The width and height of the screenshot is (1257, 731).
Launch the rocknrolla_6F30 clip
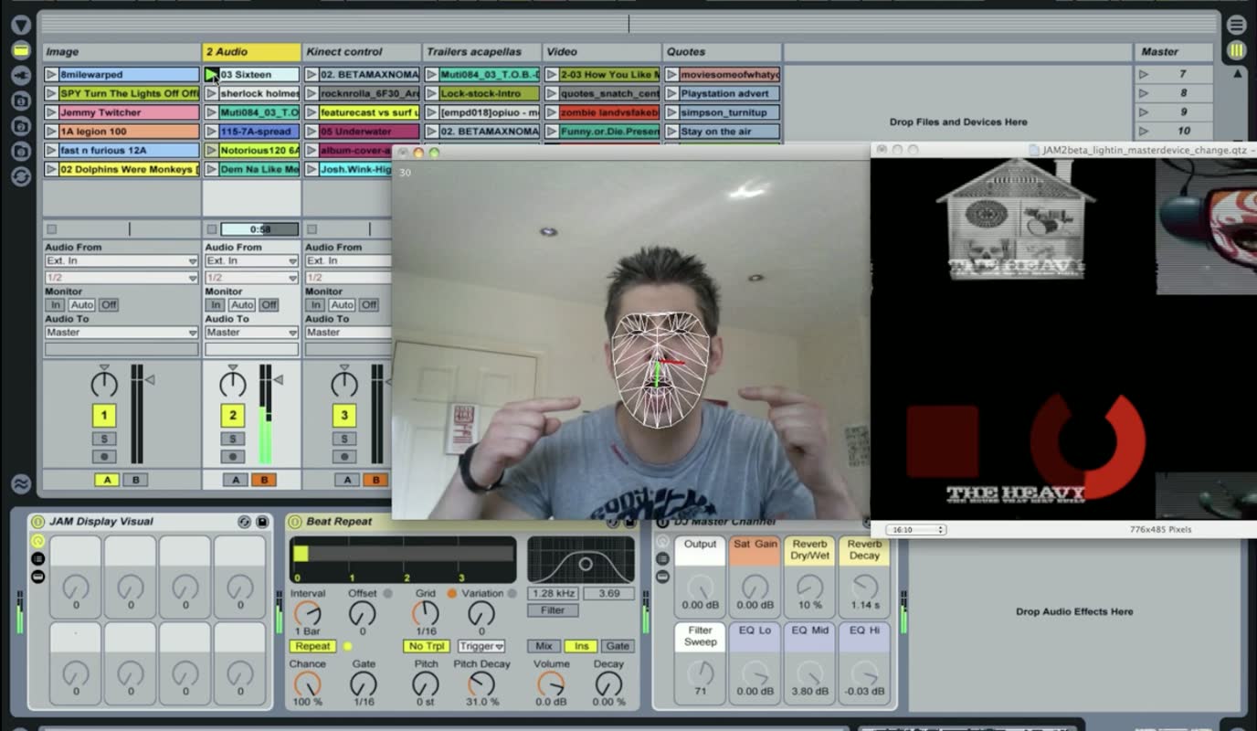click(x=312, y=93)
